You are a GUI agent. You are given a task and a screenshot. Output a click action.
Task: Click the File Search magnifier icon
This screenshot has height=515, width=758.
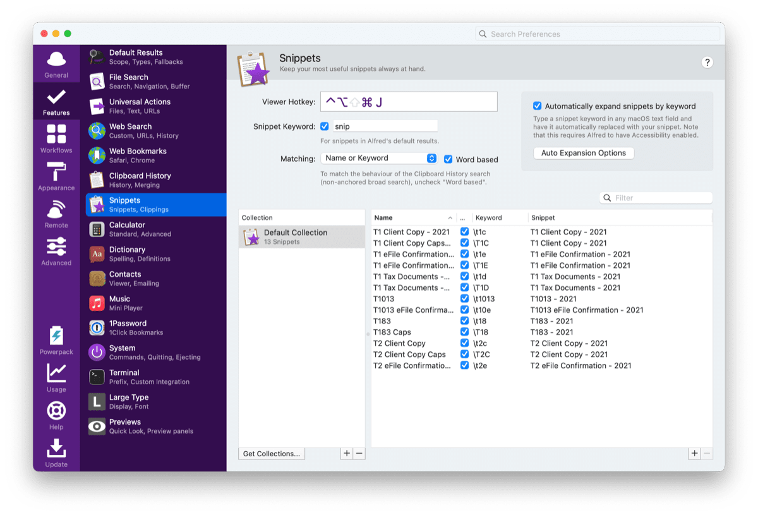[97, 82]
